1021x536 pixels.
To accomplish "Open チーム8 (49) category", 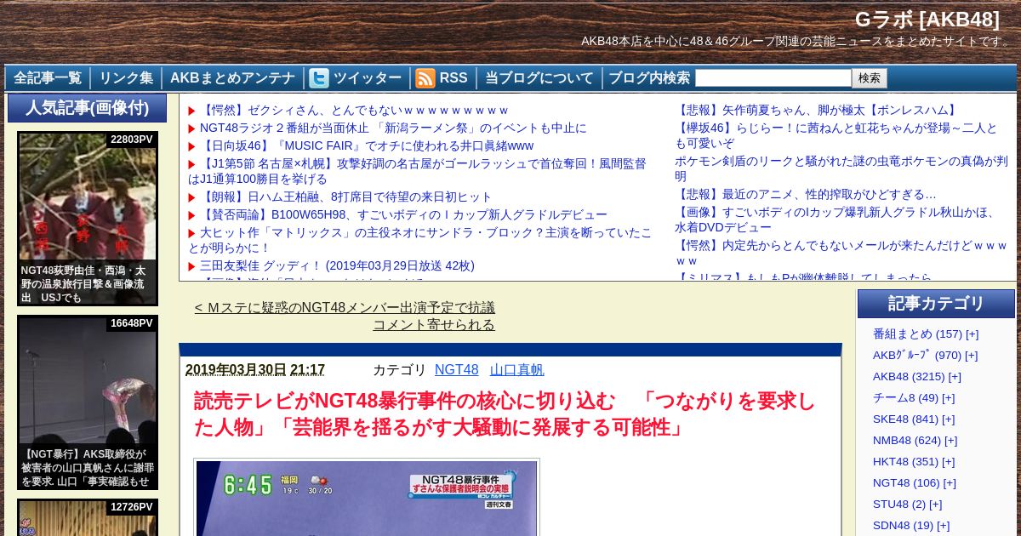I will click(x=906, y=398).
